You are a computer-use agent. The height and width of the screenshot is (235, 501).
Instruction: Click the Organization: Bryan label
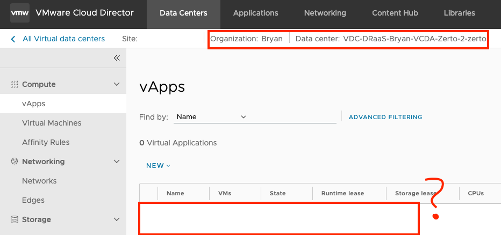[x=246, y=39]
